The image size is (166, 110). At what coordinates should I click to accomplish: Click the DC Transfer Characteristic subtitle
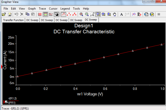[84, 31]
